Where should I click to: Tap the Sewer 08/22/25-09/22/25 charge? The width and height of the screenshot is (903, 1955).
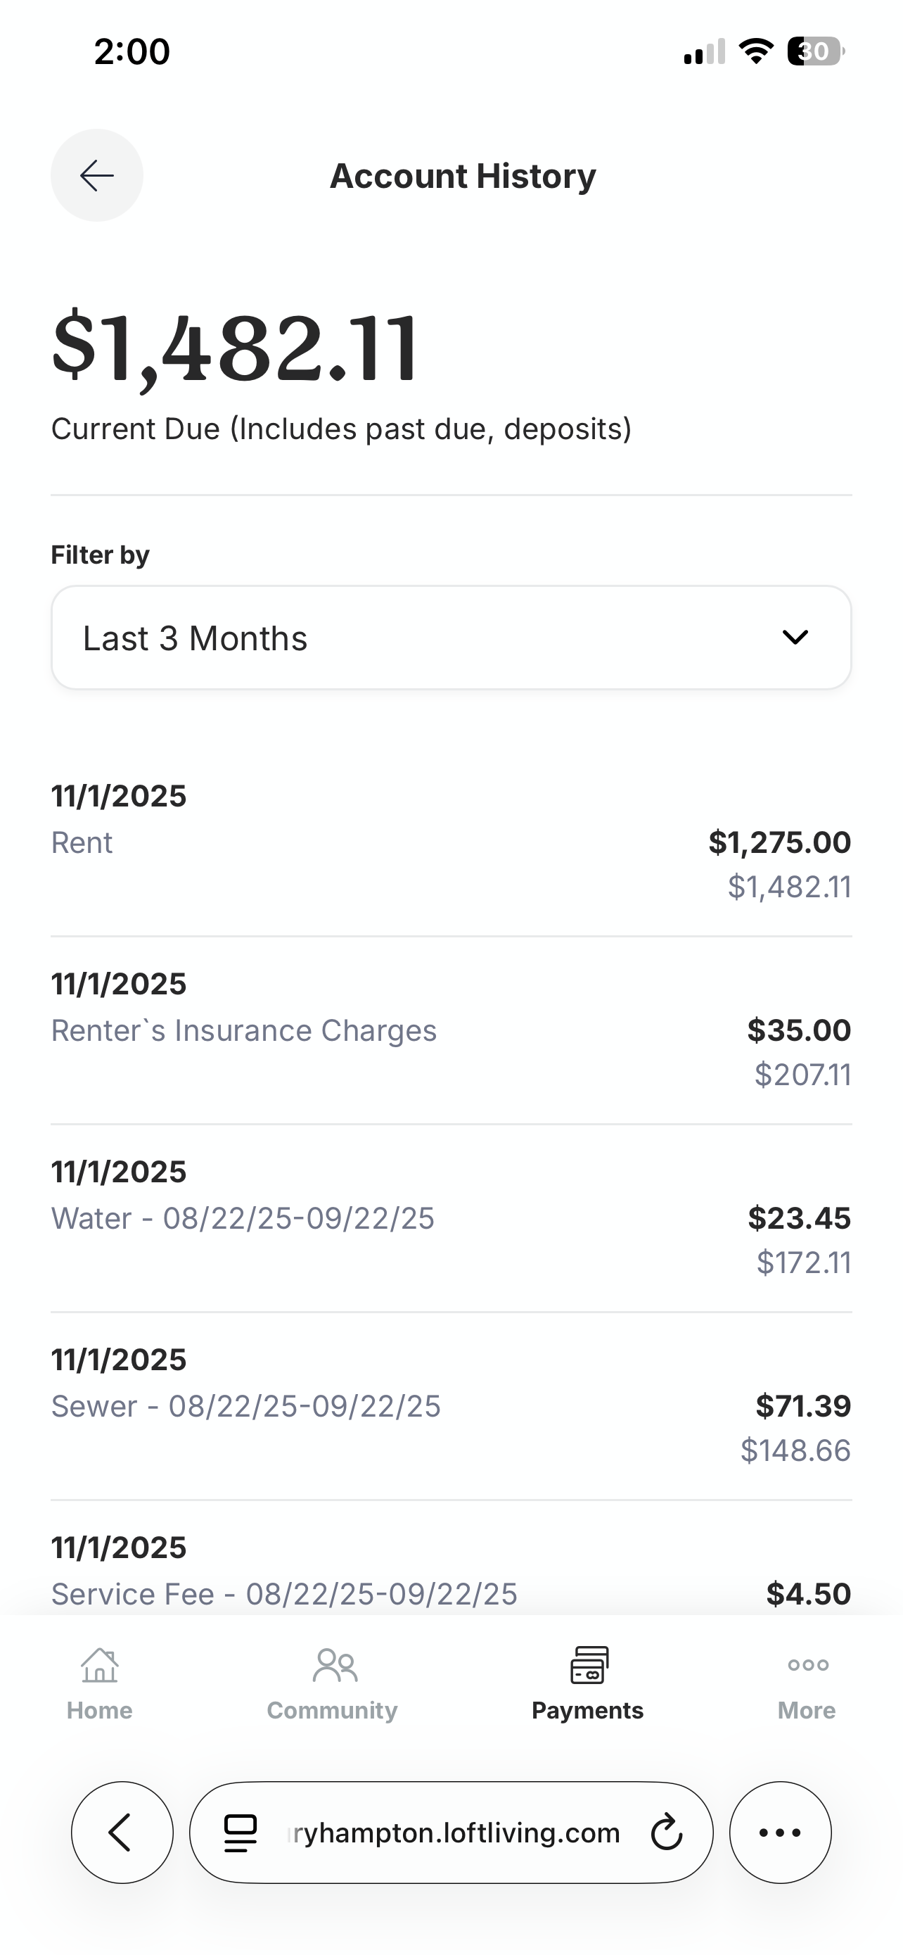451,1406
